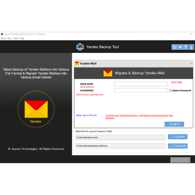Open the Buy menu

(x=10, y=38)
